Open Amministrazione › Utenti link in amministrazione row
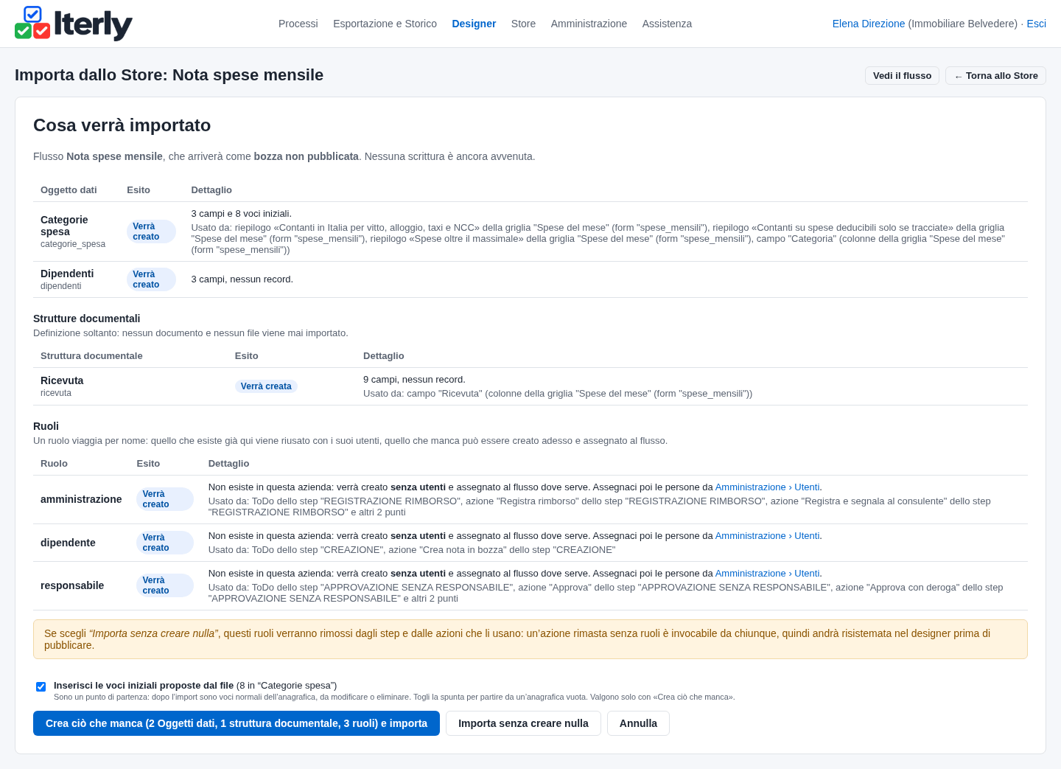The image size is (1061, 769). pyautogui.click(x=767, y=487)
